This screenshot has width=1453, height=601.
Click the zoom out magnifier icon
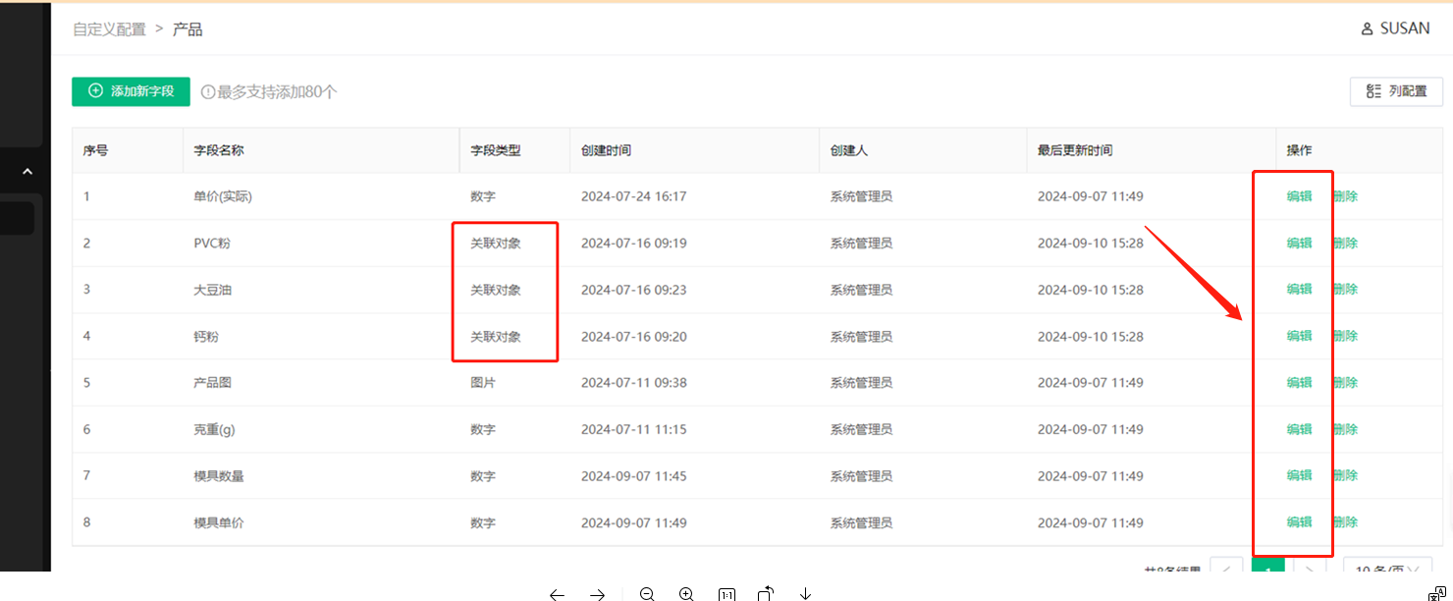pos(647,594)
